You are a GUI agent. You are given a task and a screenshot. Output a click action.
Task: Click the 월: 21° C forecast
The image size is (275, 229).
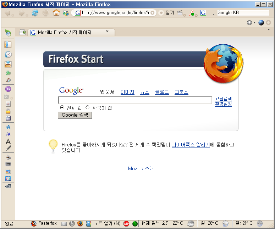point(244,223)
